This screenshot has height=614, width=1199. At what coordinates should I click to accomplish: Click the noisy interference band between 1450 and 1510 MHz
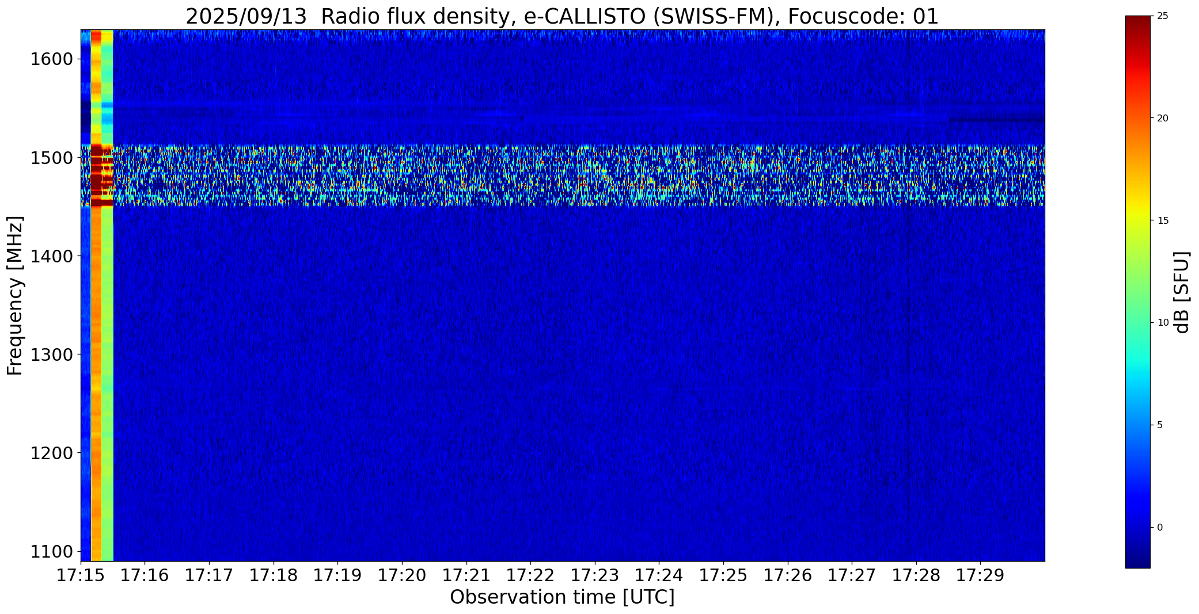tap(563, 175)
